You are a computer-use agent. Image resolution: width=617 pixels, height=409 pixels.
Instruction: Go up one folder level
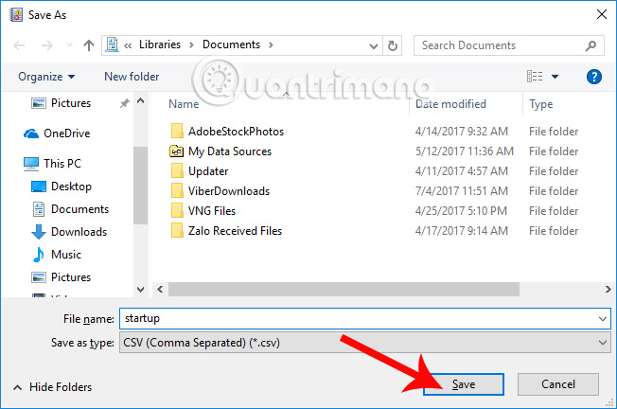(89, 45)
